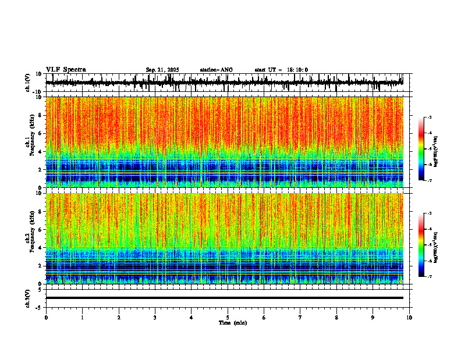Click the ch.2 spectrogram color scale bar

(421, 245)
